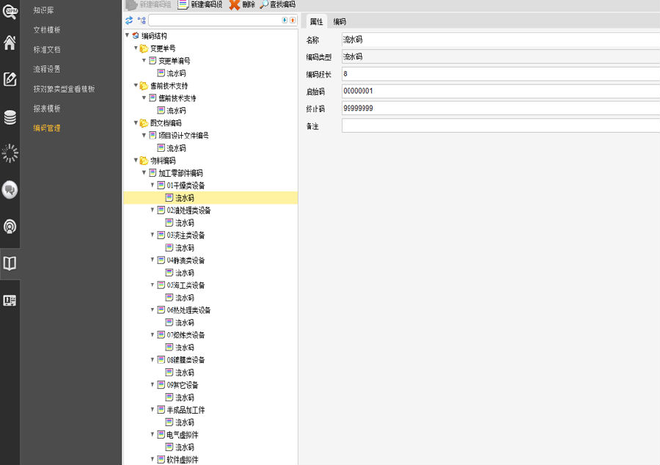Collapse the 加工零部件编码 node

[144, 172]
